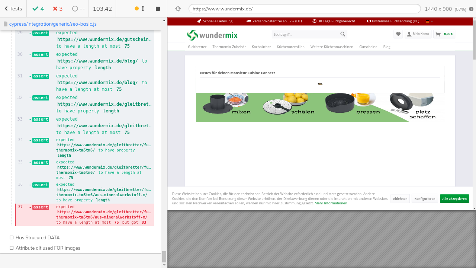Screen dimensions: 476x268
Task: Open the shopping cart showing 0,00 €
Action: pos(444,34)
